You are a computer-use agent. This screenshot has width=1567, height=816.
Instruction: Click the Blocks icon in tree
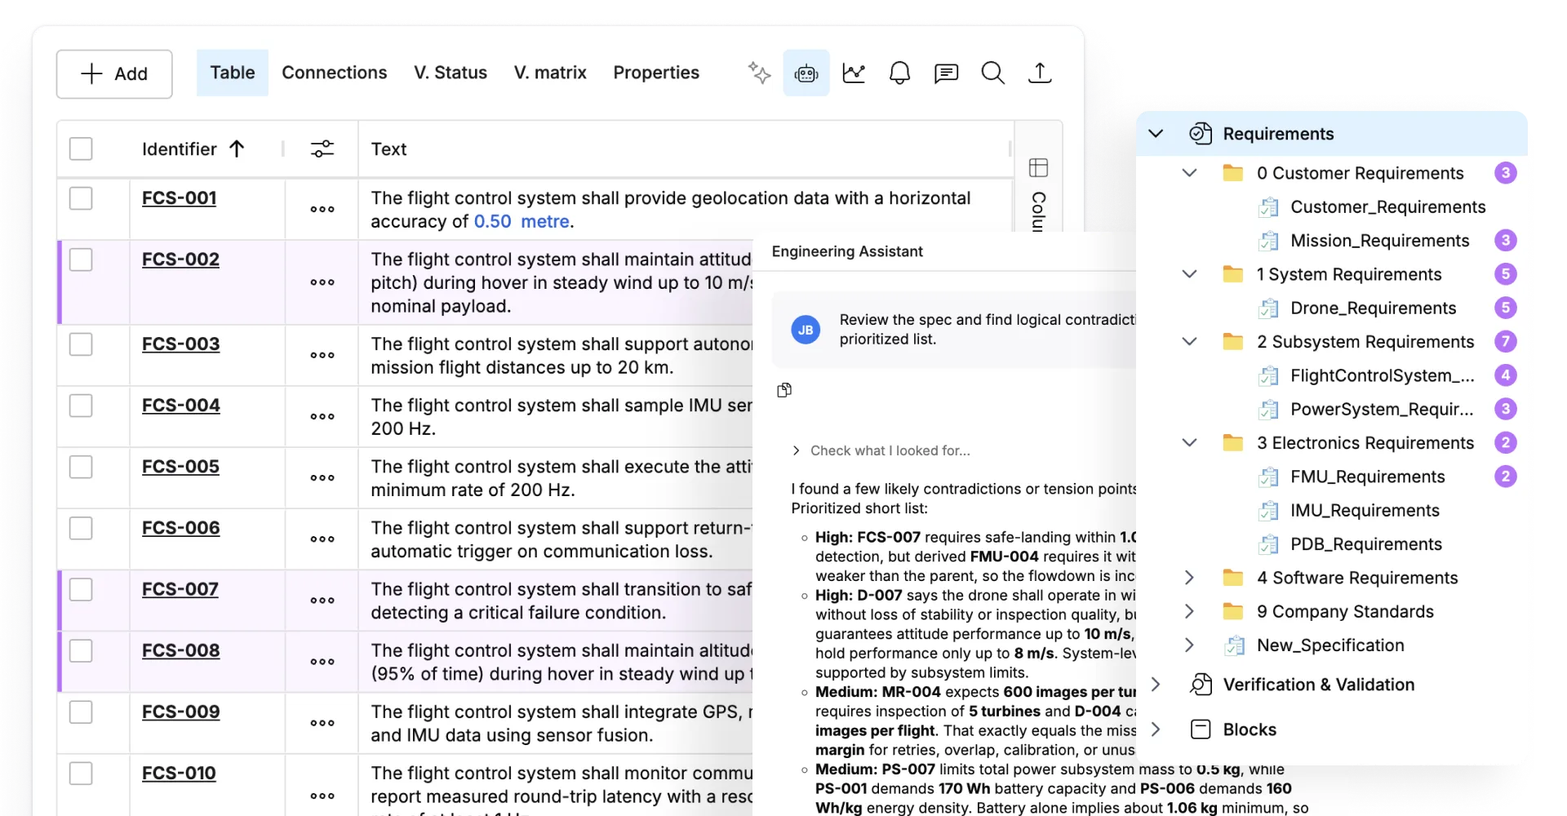pyautogui.click(x=1201, y=730)
